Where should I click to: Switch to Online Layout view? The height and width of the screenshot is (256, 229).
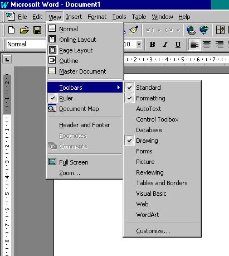tap(85, 40)
